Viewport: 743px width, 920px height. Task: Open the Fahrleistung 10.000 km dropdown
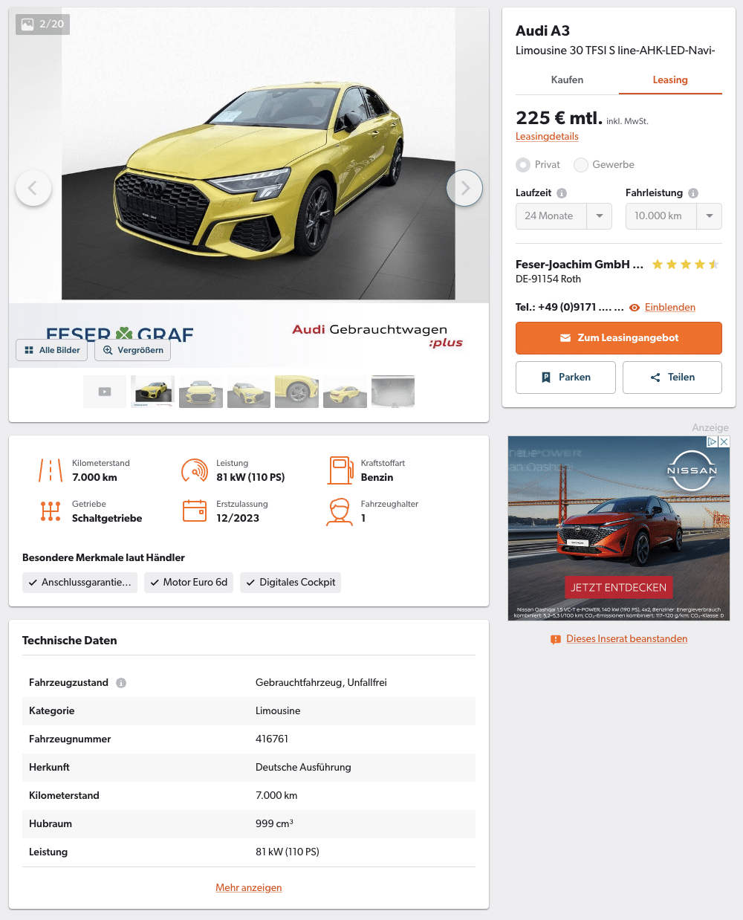click(x=674, y=216)
